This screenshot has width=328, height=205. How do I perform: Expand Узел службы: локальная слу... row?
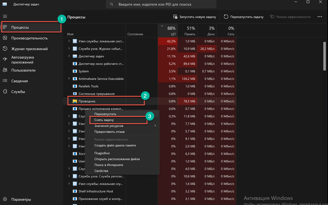(69, 184)
